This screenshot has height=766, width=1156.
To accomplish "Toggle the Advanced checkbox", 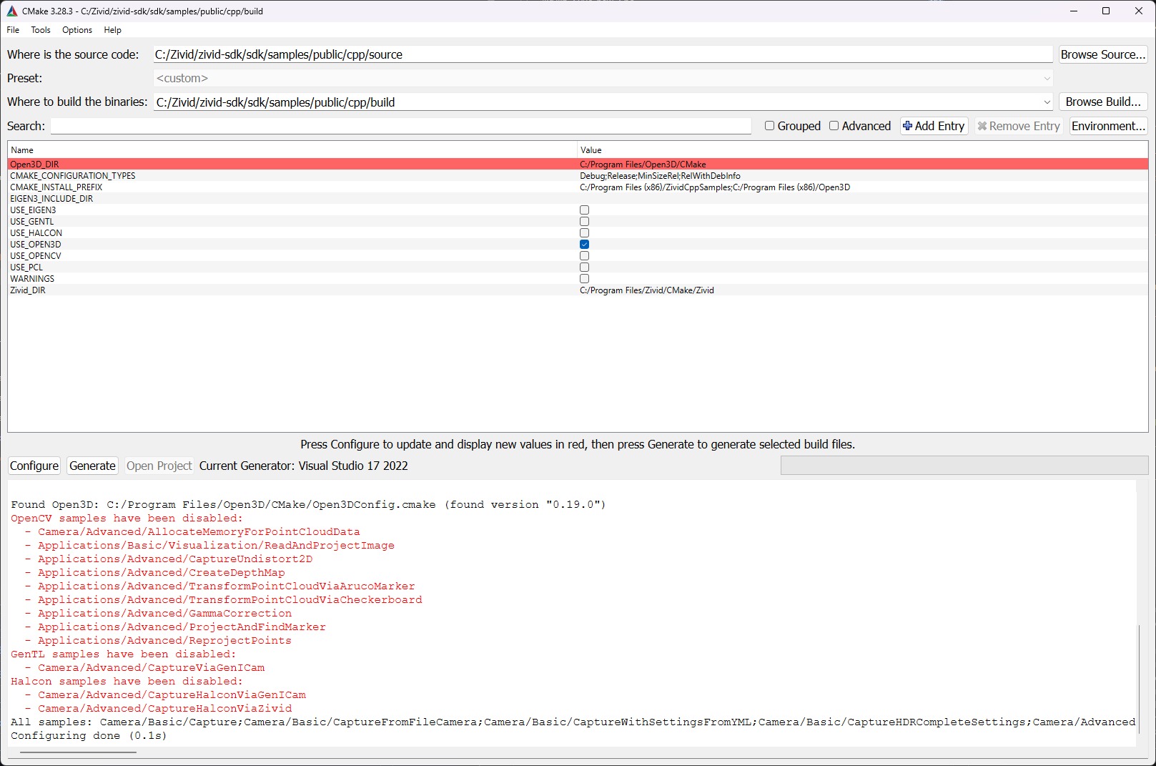I will coord(834,126).
